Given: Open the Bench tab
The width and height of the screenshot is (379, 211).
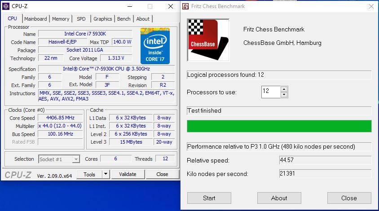Looking at the screenshot, I should pos(124,19).
